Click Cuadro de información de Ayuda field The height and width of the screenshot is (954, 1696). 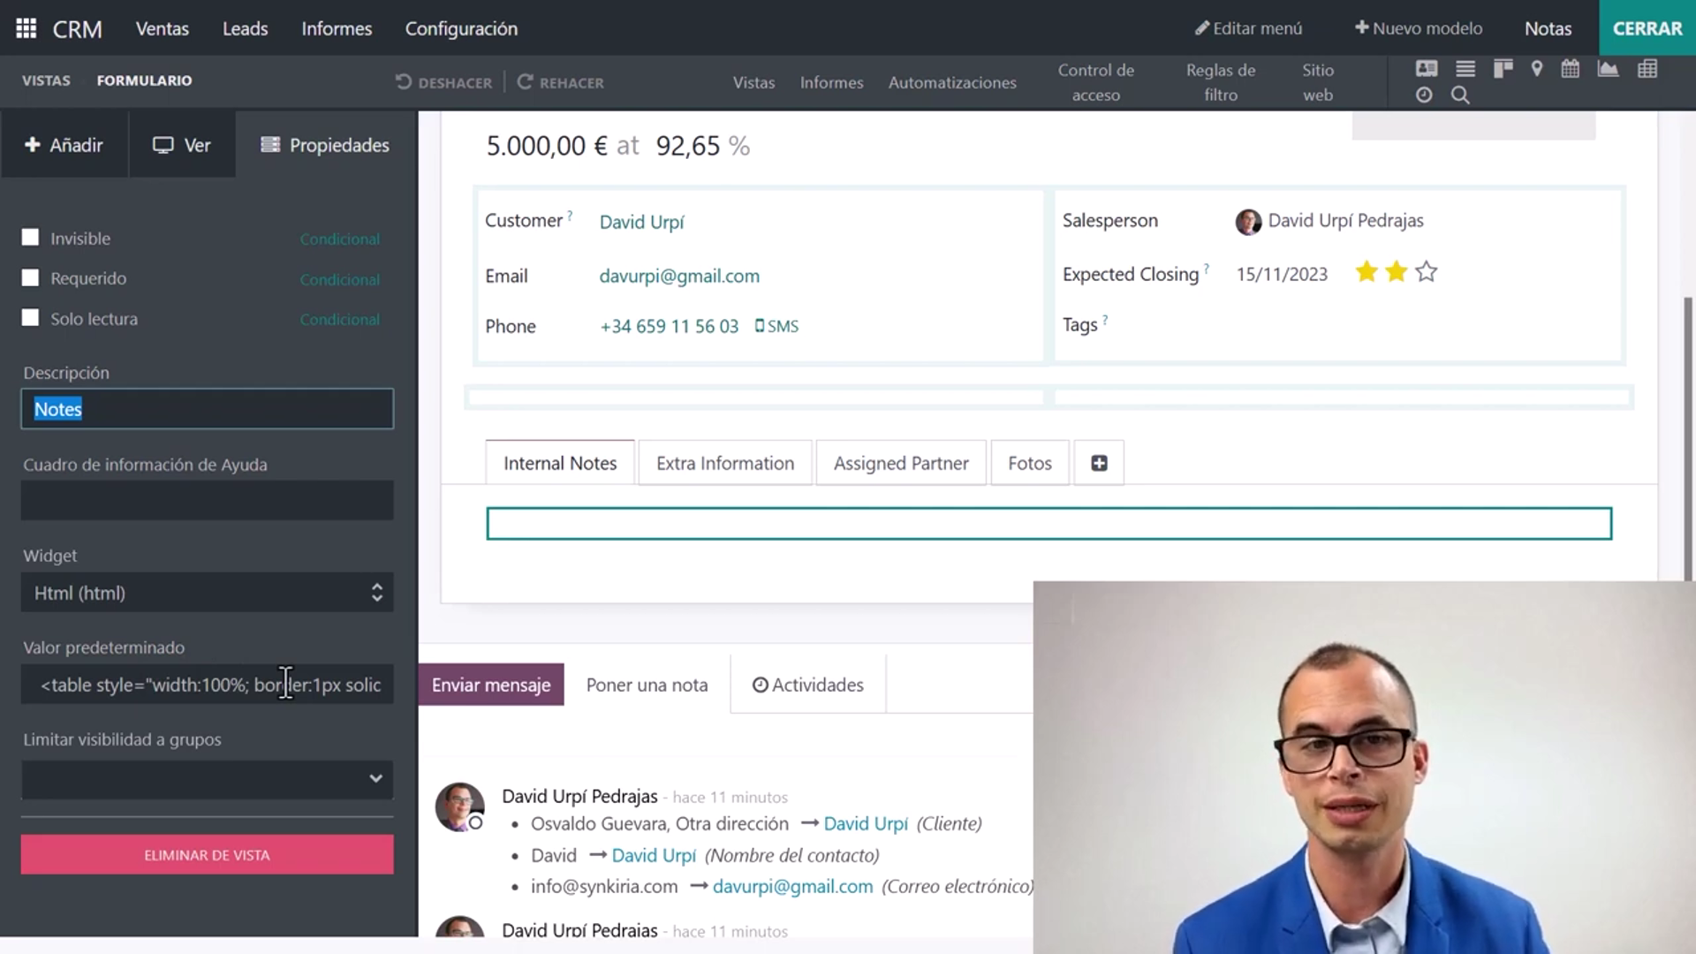click(x=207, y=501)
